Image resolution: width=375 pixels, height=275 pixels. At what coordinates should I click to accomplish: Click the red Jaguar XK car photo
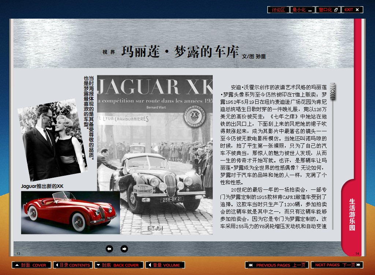[70, 212]
